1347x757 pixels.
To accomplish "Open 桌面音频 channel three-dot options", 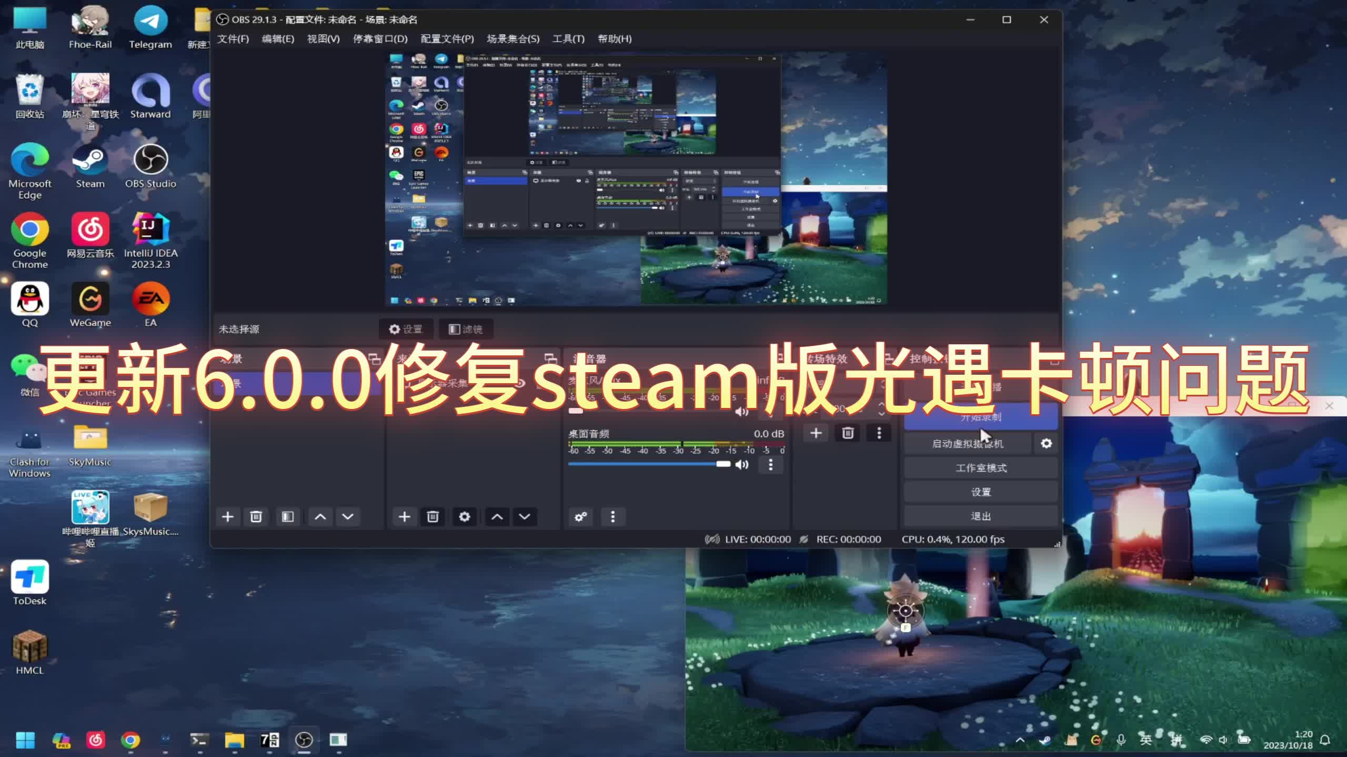I will (771, 465).
